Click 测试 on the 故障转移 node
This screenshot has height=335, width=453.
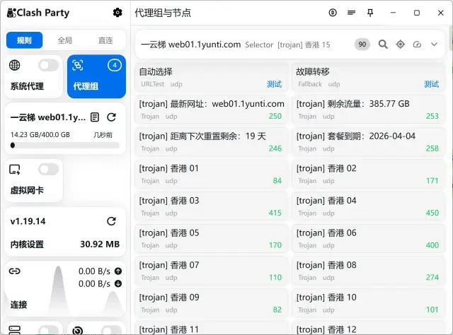tap(431, 84)
